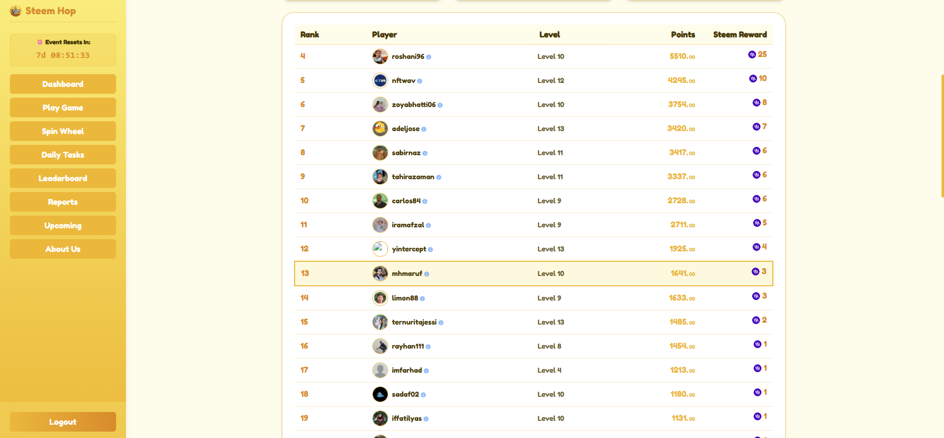Go to Play Game
This screenshot has width=944, height=438.
click(63, 108)
